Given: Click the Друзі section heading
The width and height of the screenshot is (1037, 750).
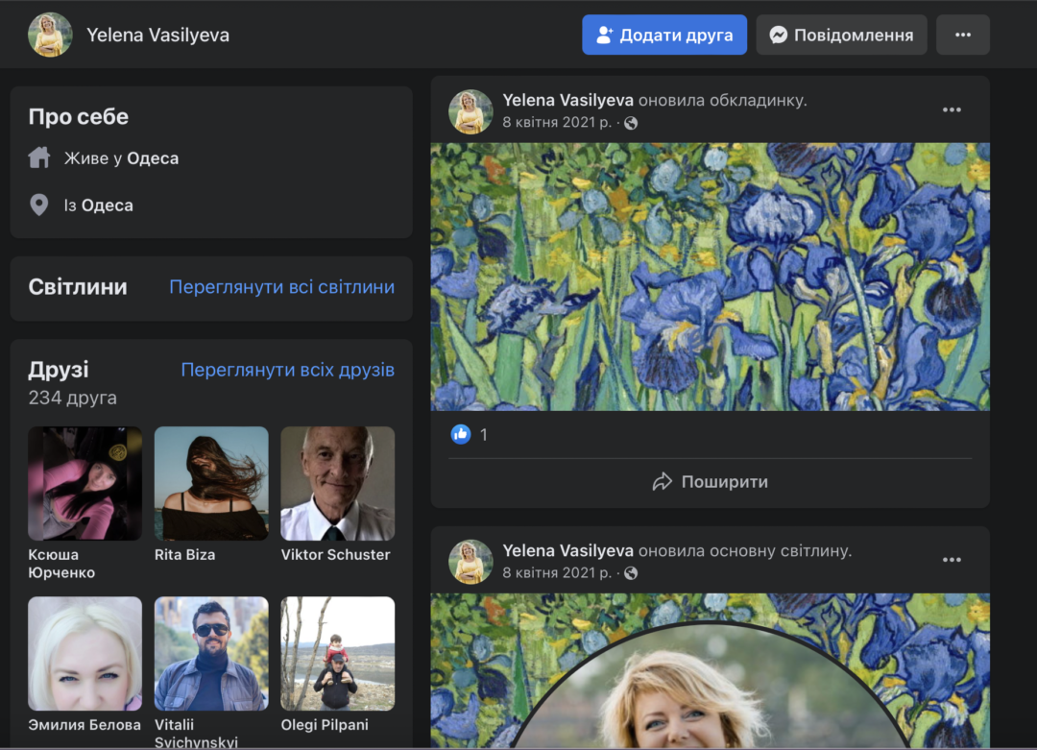Looking at the screenshot, I should (x=59, y=370).
